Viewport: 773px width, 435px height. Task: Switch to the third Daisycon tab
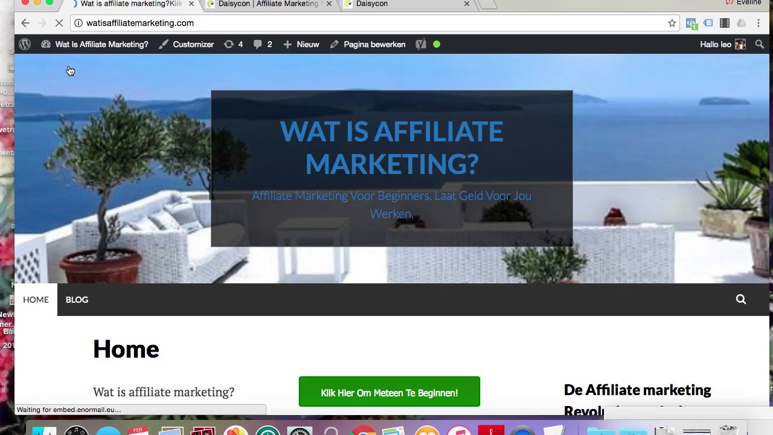coord(405,4)
